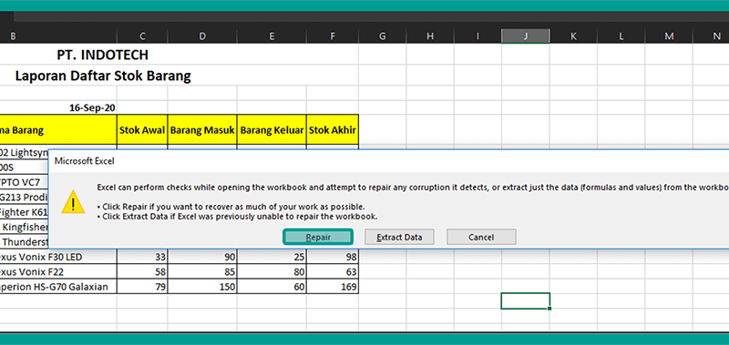
Task: Click the yellow warning icon in the dialog
Action: [73, 201]
